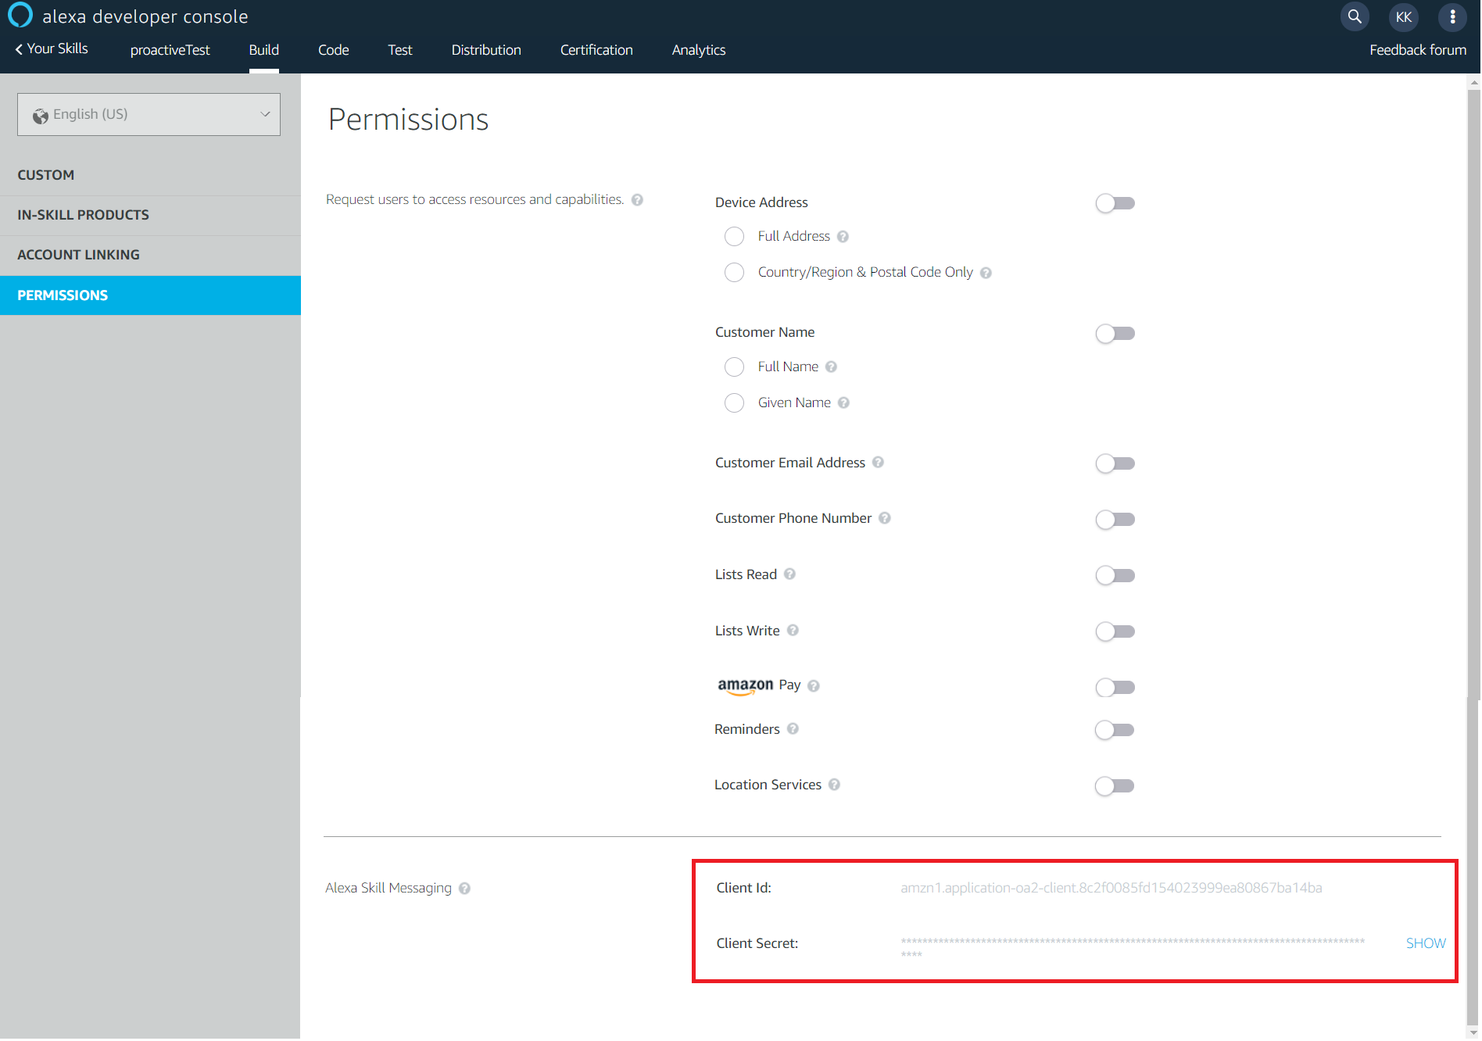Open the Test tab

pos(400,50)
